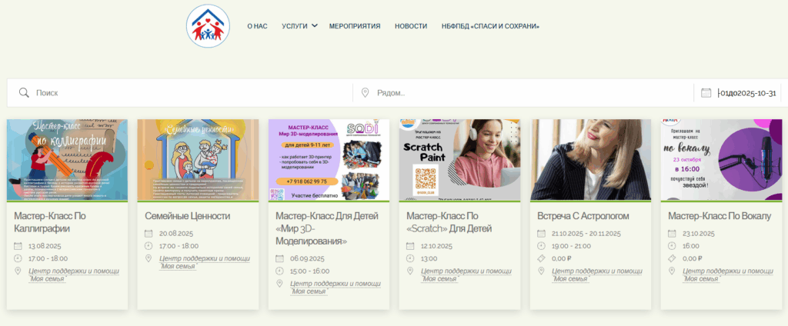
Task: Open the date range picker field
Action: click(x=746, y=93)
